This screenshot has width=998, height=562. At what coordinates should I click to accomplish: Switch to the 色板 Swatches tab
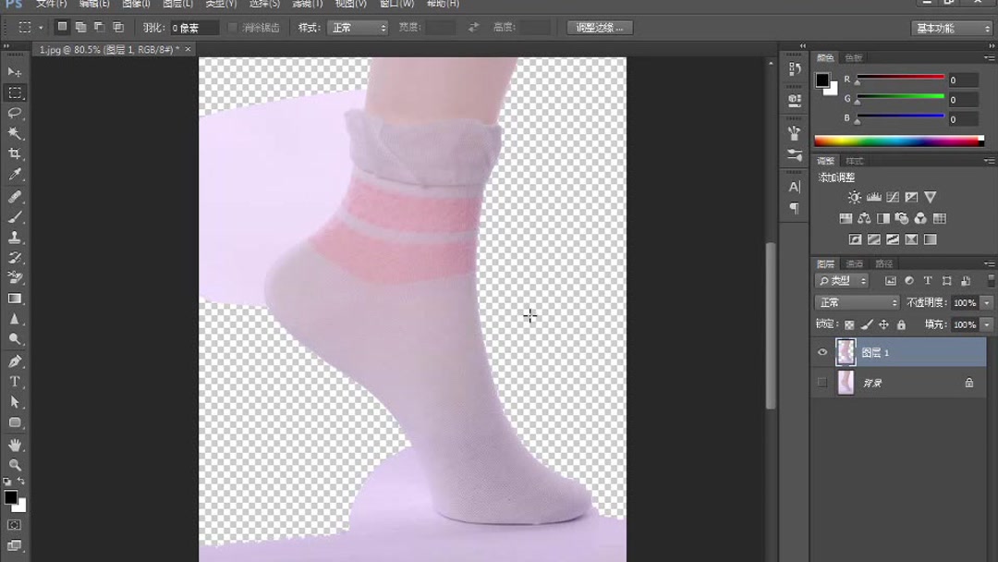click(852, 57)
